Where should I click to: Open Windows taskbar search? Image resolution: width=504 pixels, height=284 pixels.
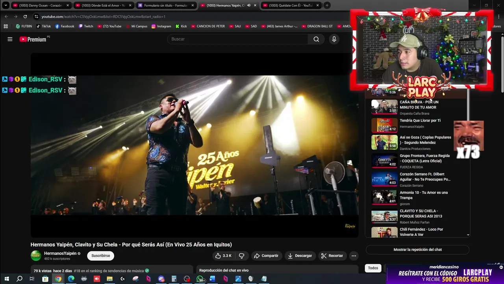19,279
